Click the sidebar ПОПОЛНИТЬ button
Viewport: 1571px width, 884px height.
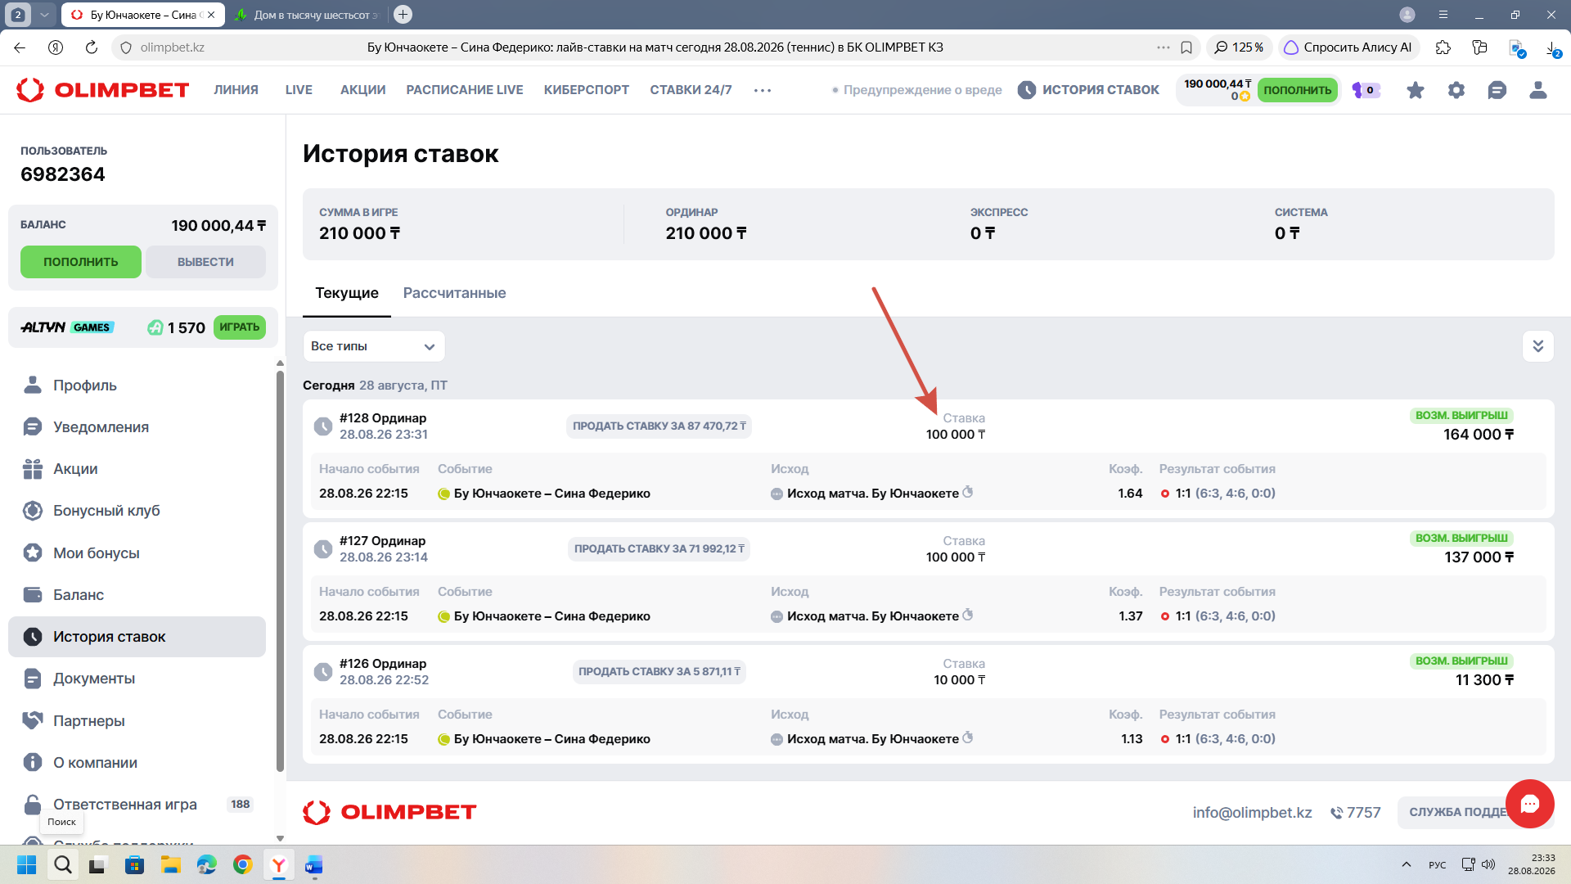click(x=81, y=262)
